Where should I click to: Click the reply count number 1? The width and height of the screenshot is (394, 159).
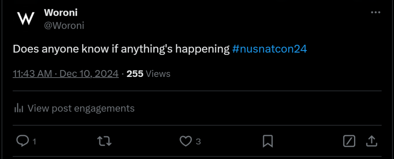click(34, 142)
